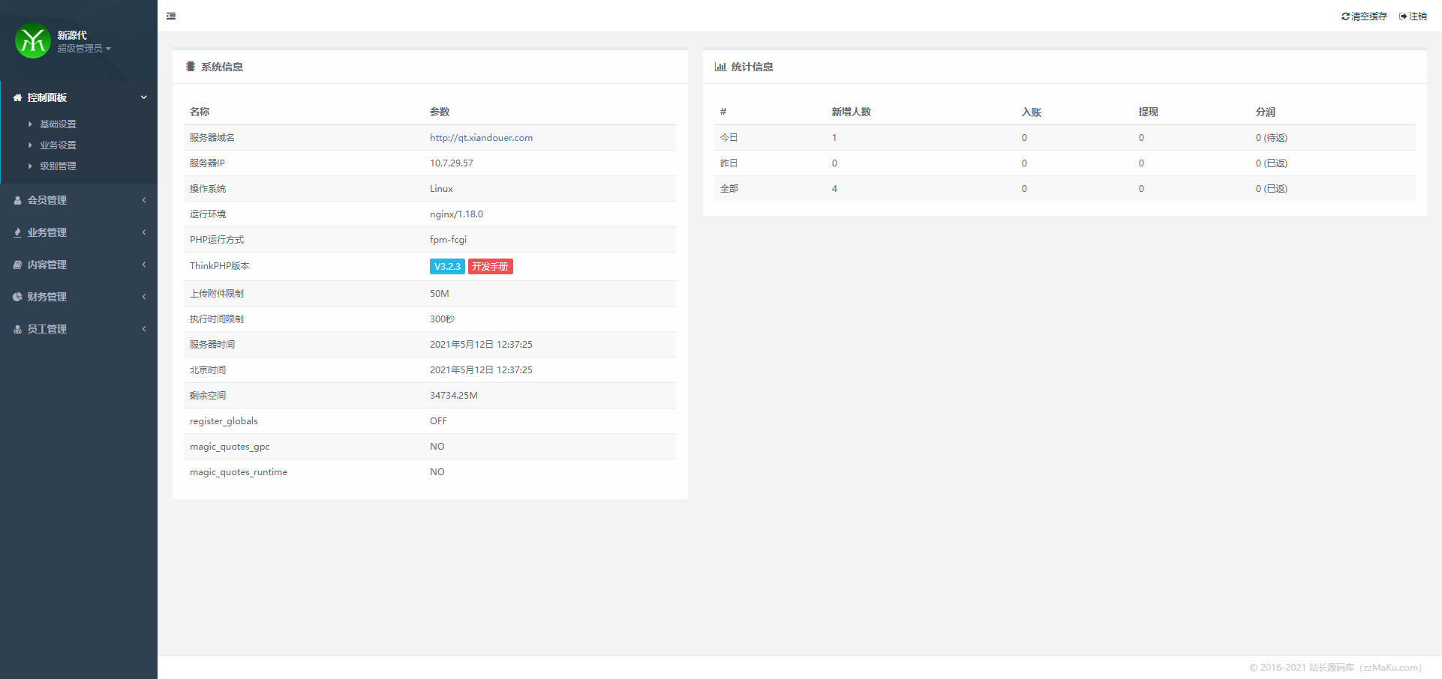Viewport: 1442px width, 679px height.
Task: Click the 全部 row label in statistics
Action: (x=729, y=189)
